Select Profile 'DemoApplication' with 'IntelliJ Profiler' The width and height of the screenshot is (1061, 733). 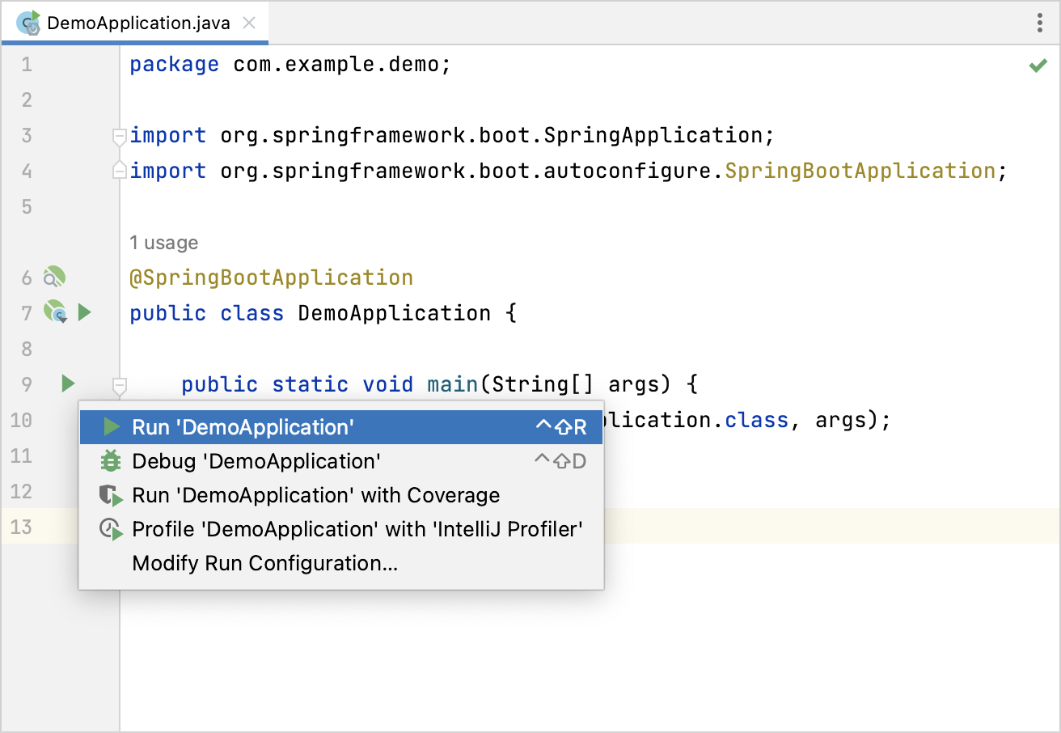pyautogui.click(x=341, y=529)
